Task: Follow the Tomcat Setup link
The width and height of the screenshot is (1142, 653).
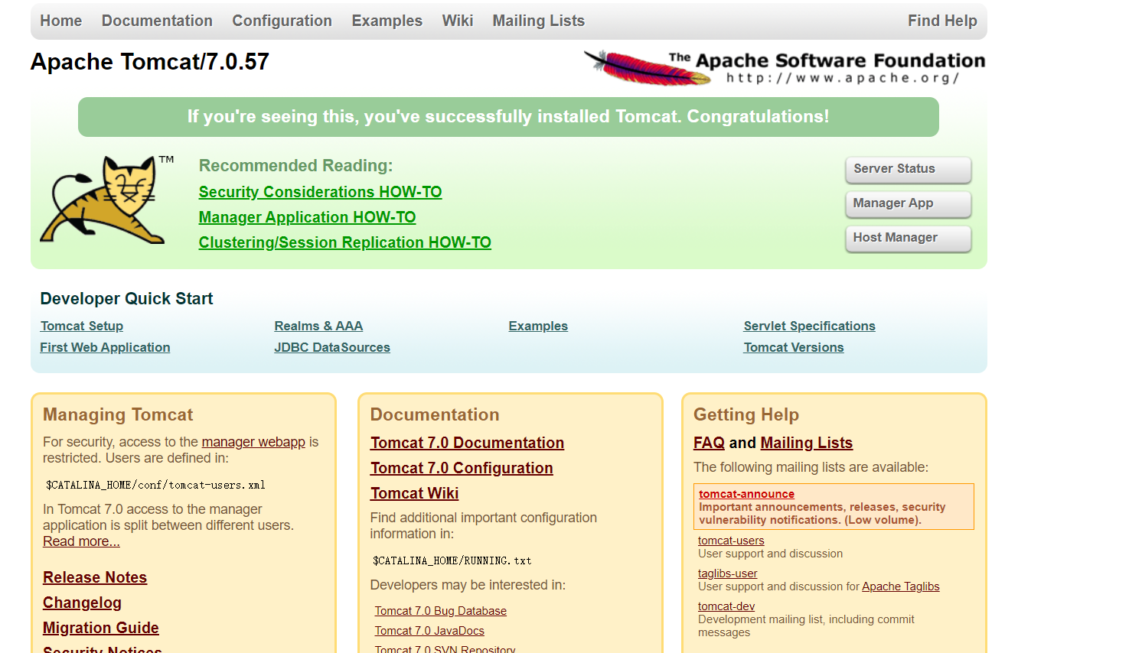Action: coord(82,326)
